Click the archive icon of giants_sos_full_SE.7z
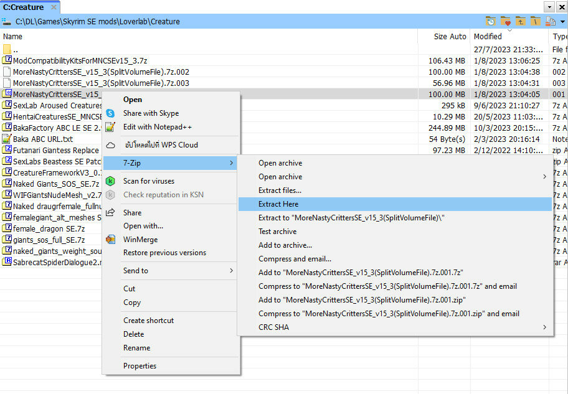 coord(6,240)
